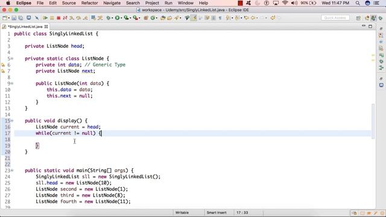
Task: Click the Resume debug icon
Action: pos(45,17)
